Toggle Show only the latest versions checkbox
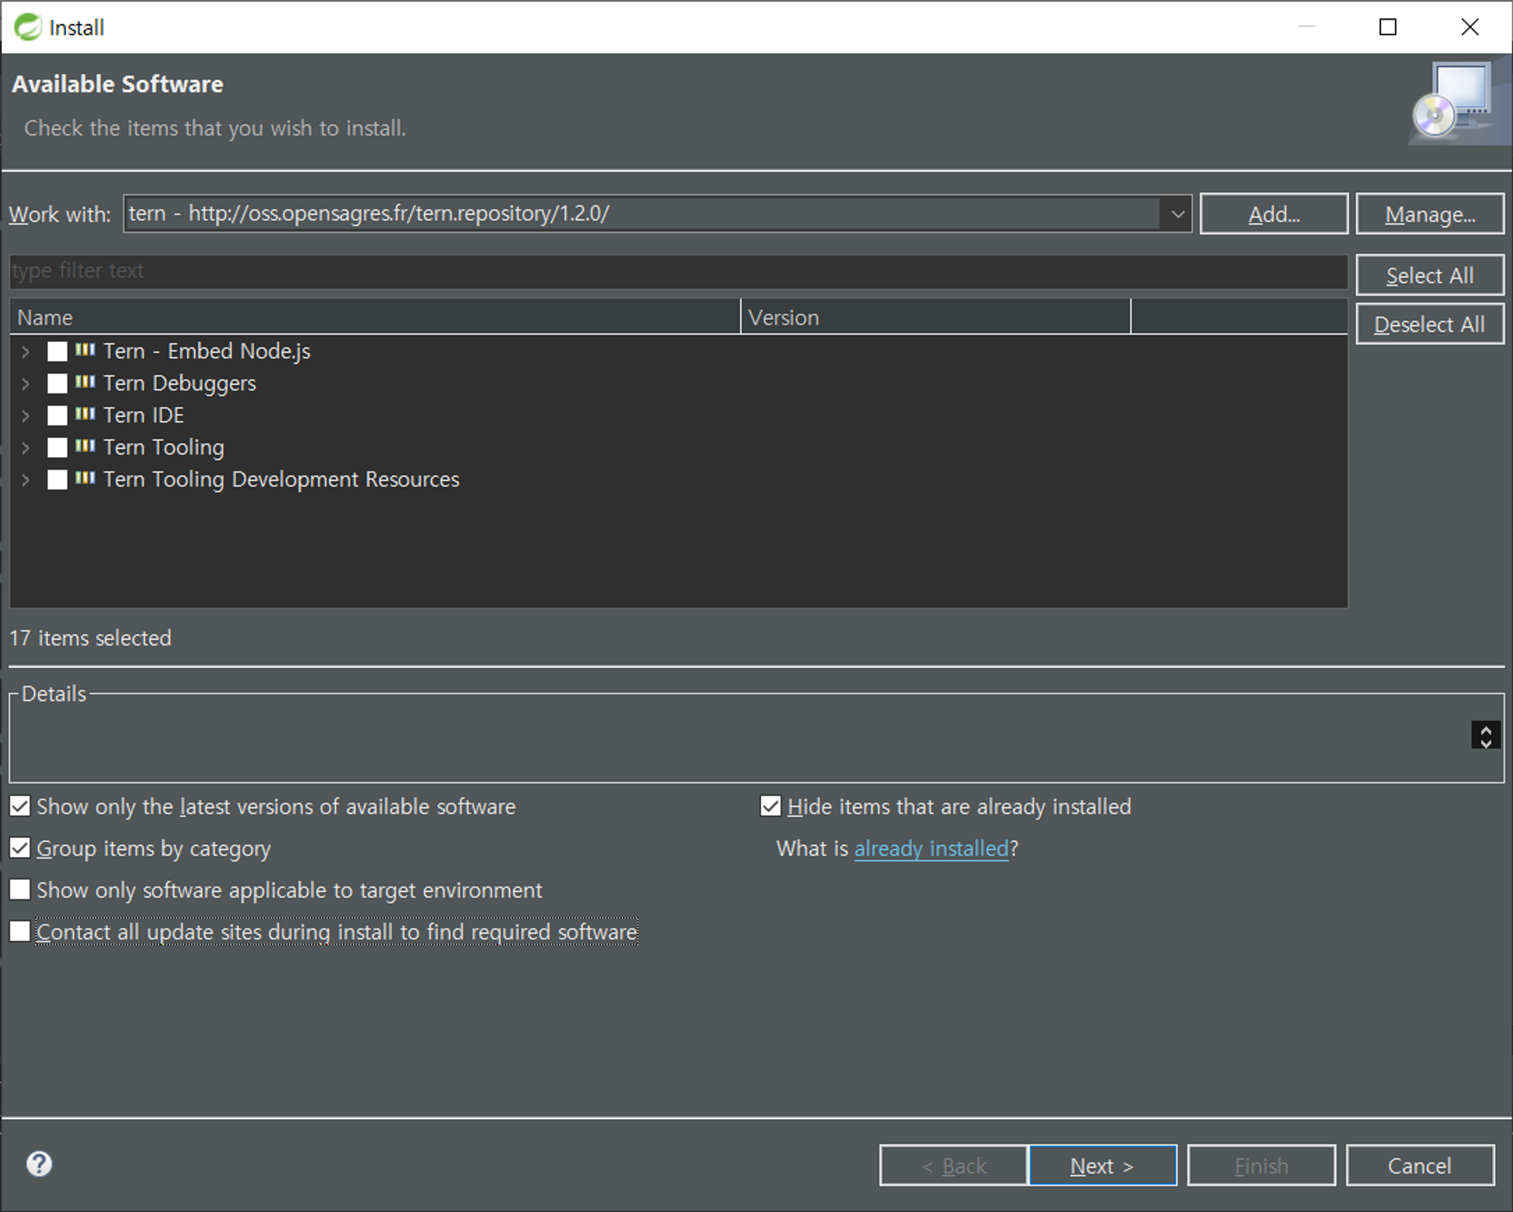Screen dimensions: 1513x1212 click(x=20, y=806)
